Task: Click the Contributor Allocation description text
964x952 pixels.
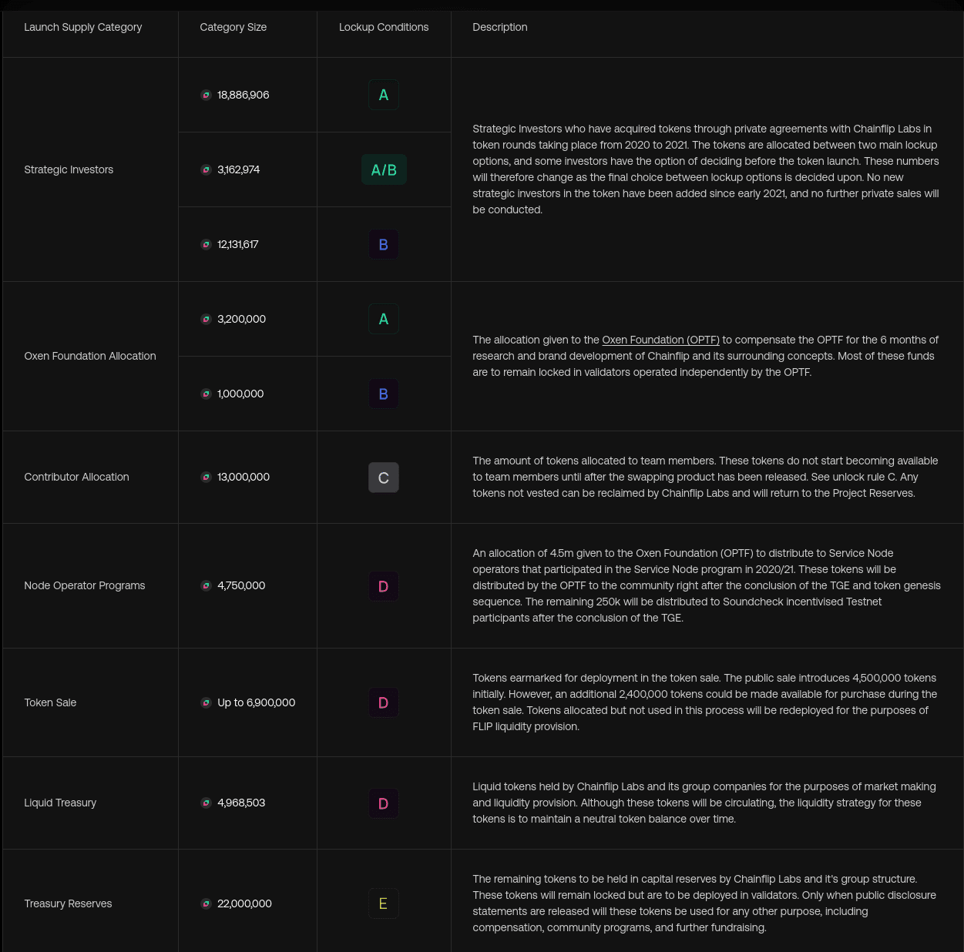Action: pyautogui.click(x=705, y=477)
